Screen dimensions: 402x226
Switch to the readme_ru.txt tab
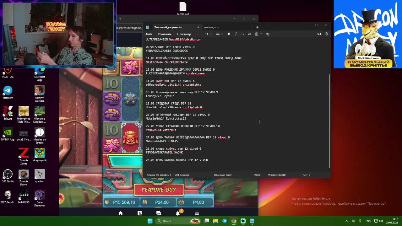tap(212, 27)
